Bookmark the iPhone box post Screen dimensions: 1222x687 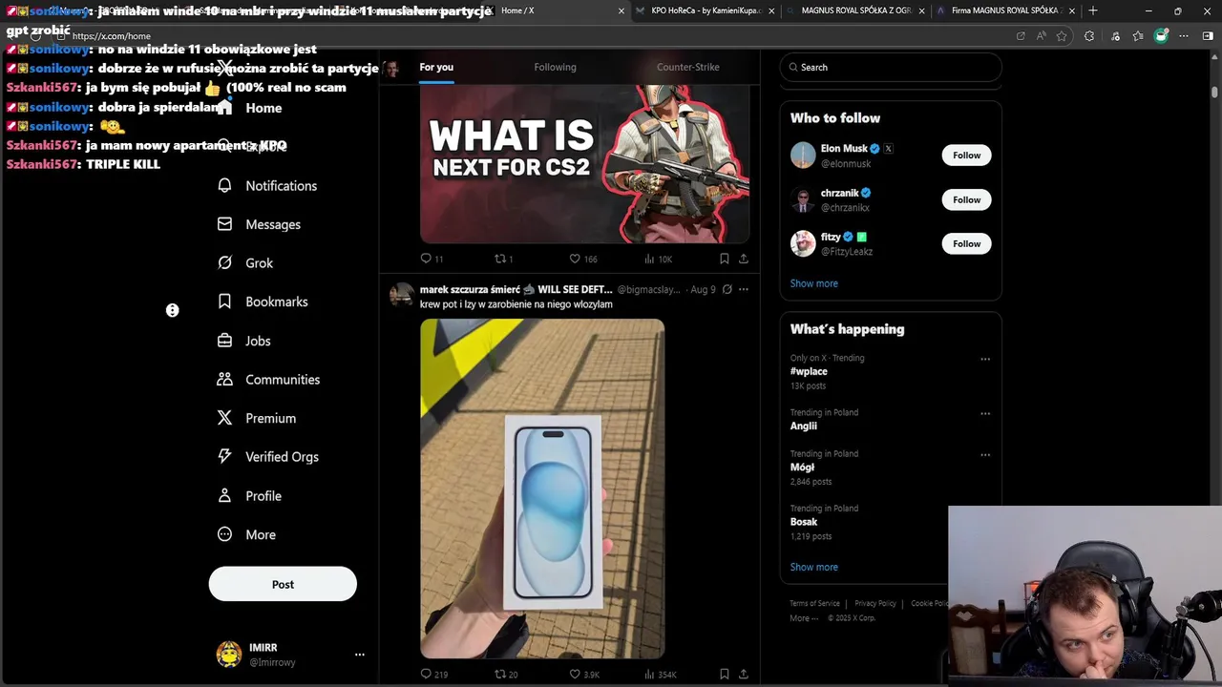point(725,675)
